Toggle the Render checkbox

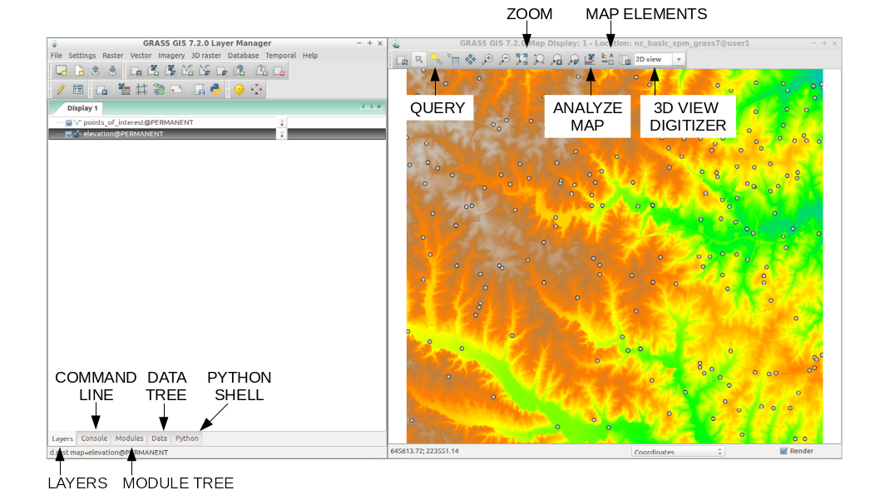784,451
